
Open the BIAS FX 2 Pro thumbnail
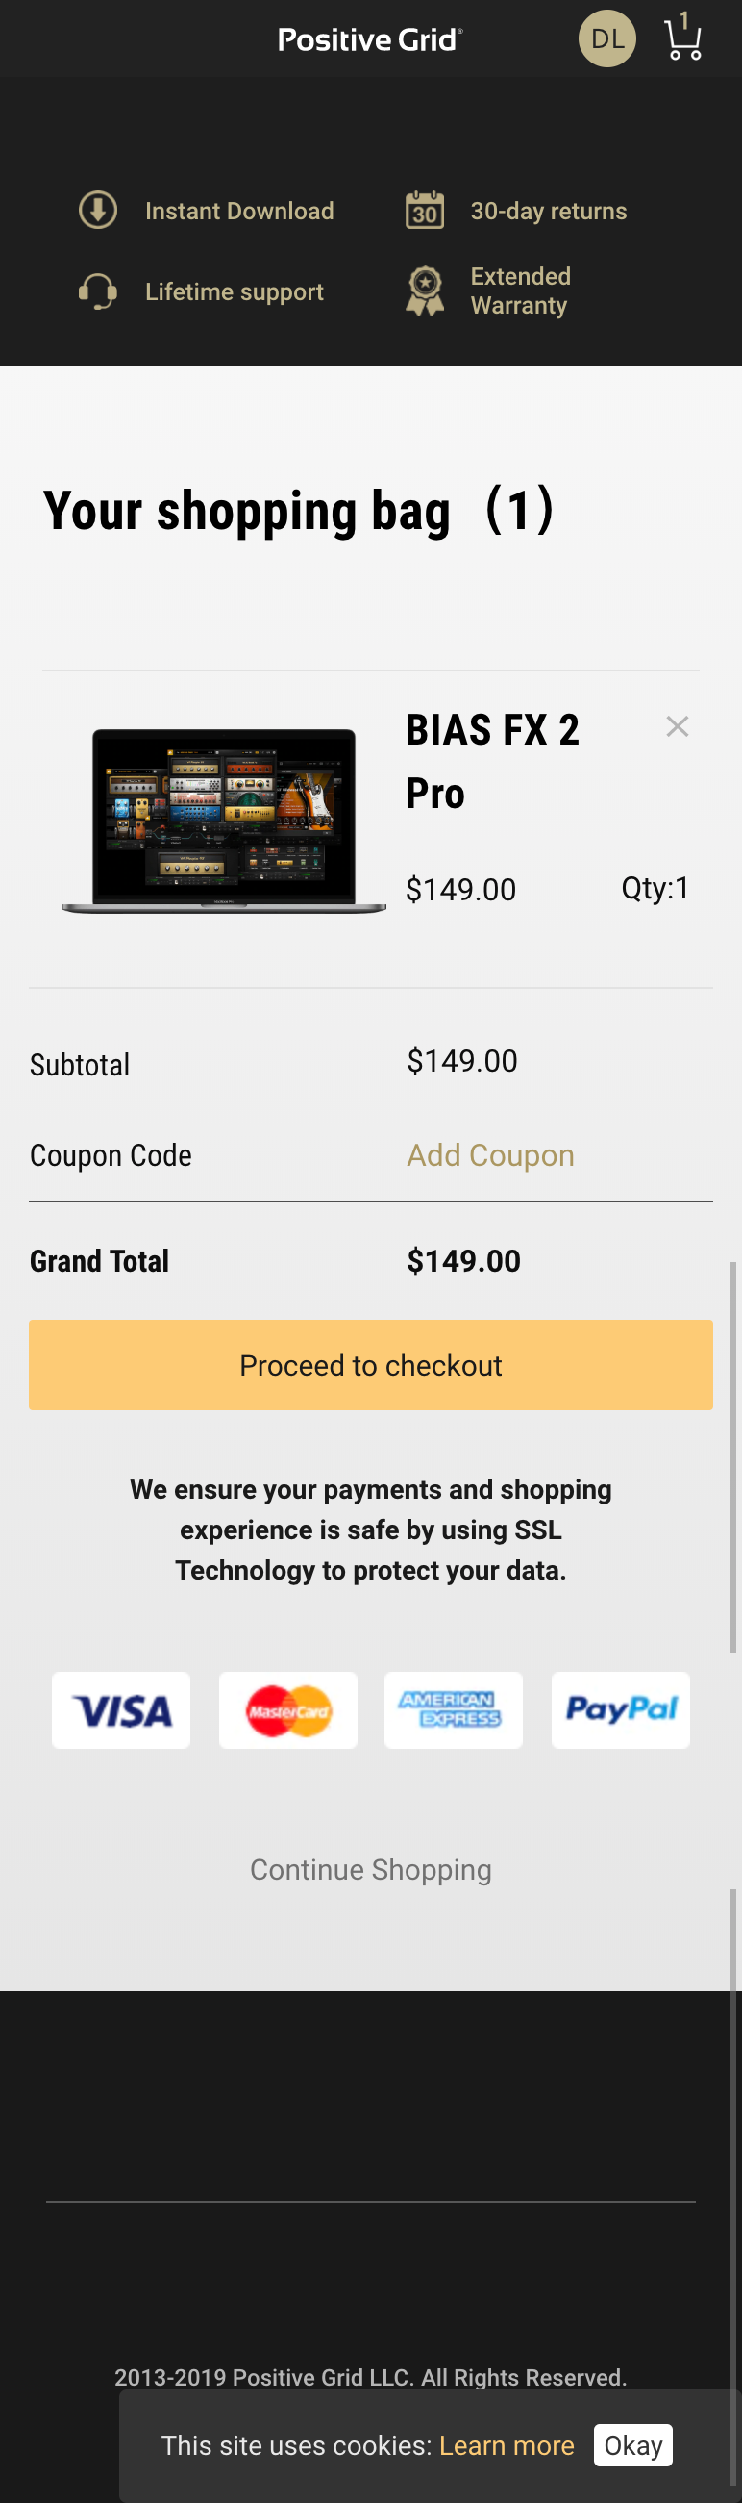point(224,822)
